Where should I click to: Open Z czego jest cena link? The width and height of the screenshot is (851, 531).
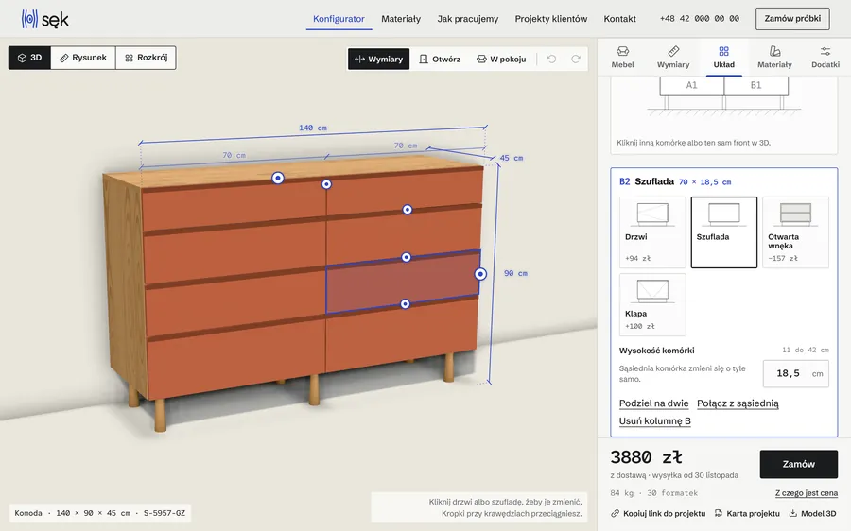(x=806, y=493)
